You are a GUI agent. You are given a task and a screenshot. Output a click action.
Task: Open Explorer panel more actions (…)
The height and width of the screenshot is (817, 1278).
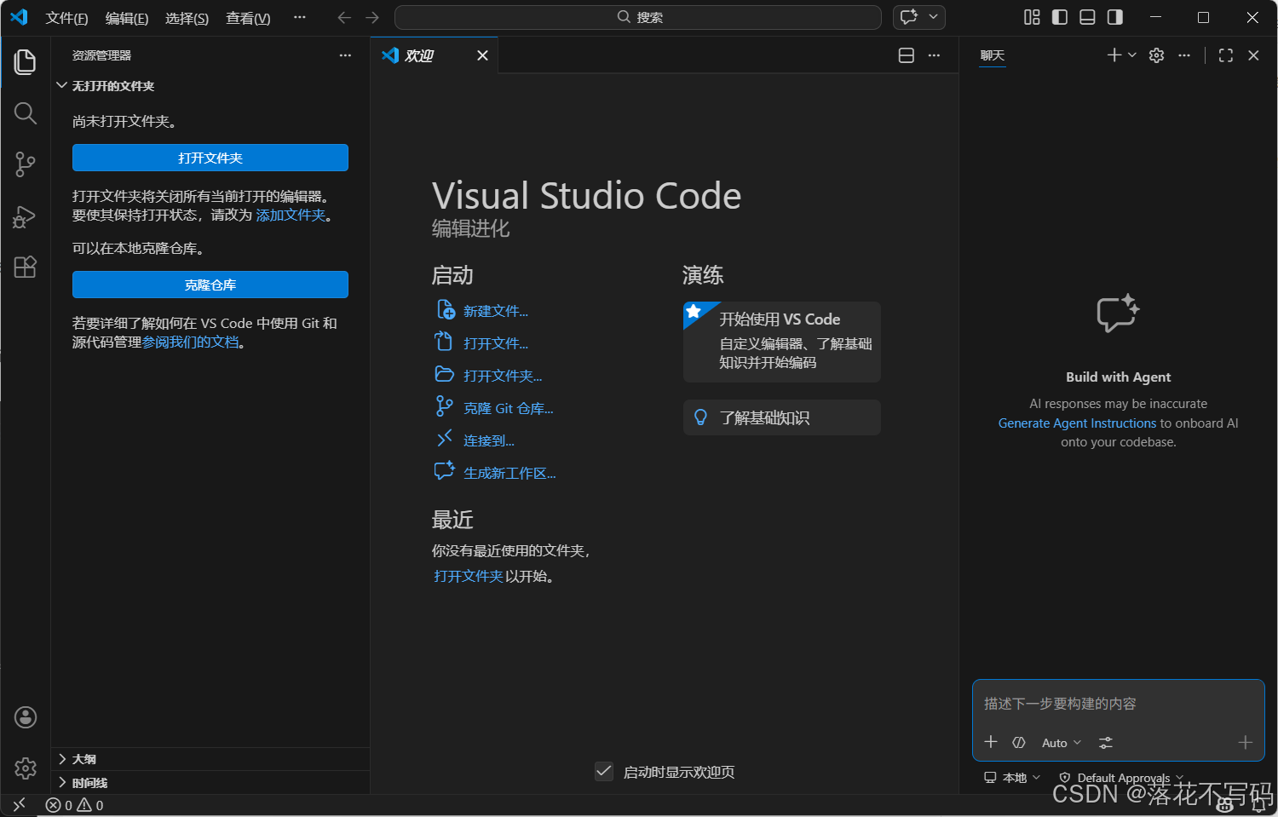pos(345,55)
